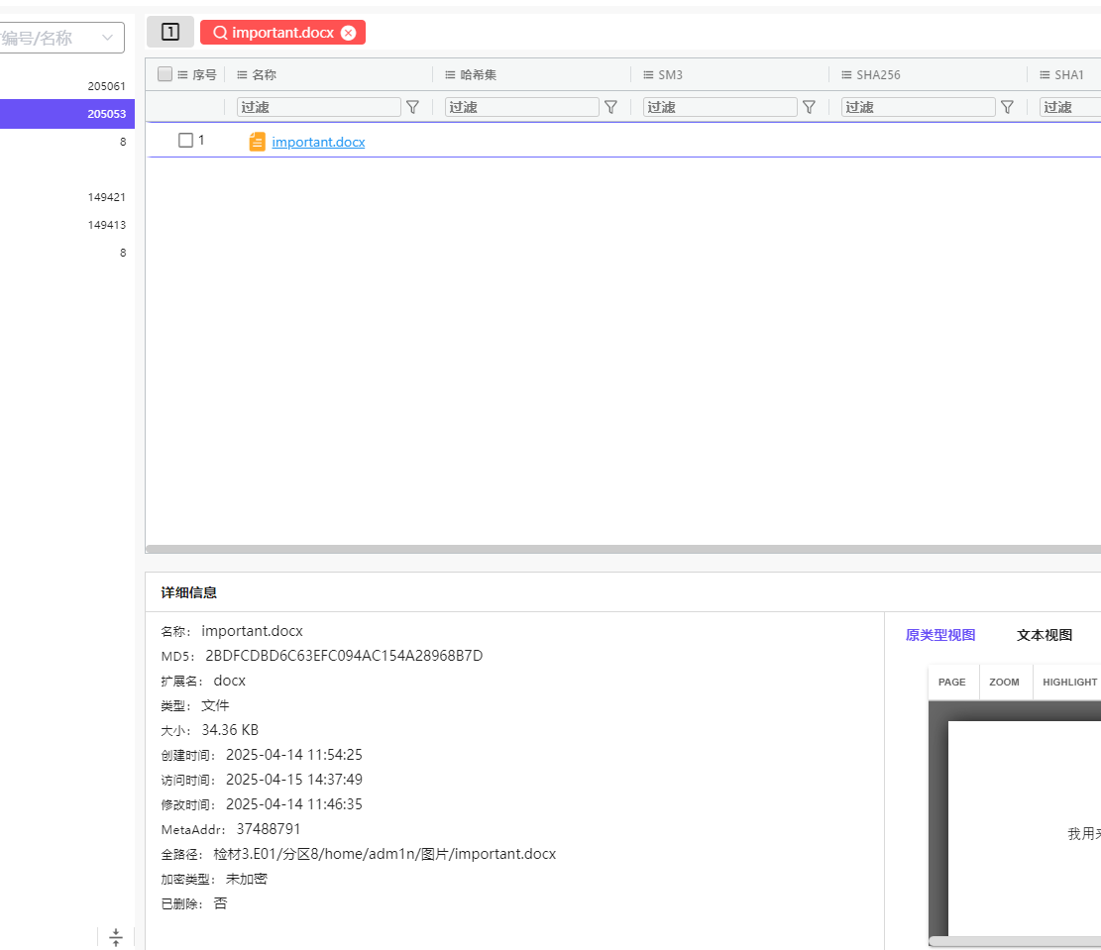Click the panel collapse divider icon at bottom
The width and height of the screenshot is (1101, 950).
[x=116, y=937]
